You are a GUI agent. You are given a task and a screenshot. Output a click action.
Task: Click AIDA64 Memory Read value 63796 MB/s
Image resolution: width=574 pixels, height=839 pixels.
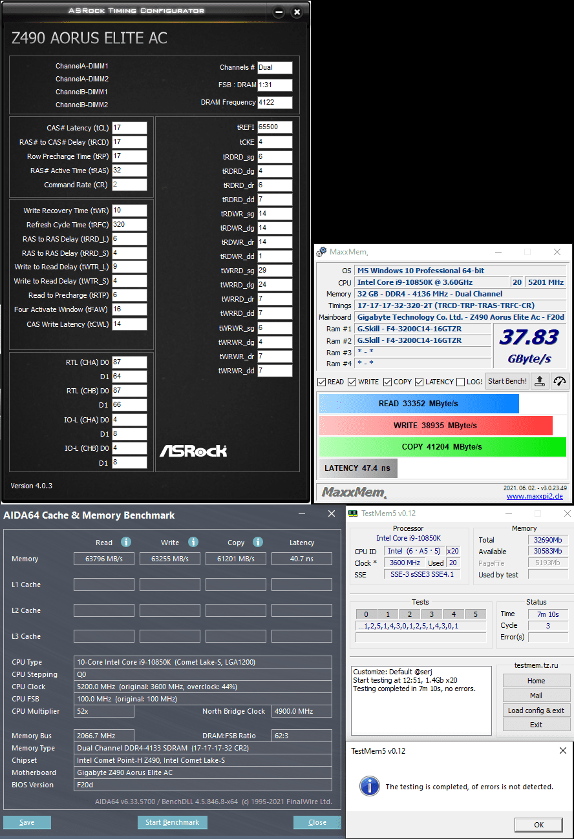tap(104, 559)
